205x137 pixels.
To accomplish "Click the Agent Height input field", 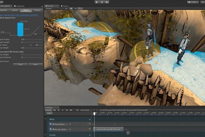I will [32, 42].
